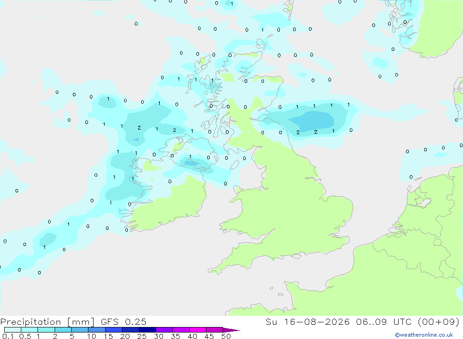Open the weatheronline.co.uk copyright link
Viewport: 463px width, 339px height.
click(x=424, y=335)
